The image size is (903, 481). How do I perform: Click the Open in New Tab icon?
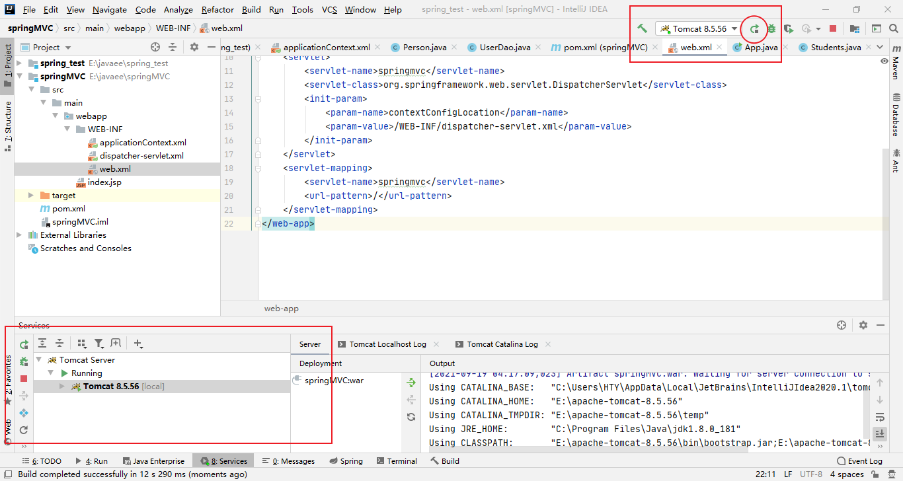pyautogui.click(x=116, y=343)
